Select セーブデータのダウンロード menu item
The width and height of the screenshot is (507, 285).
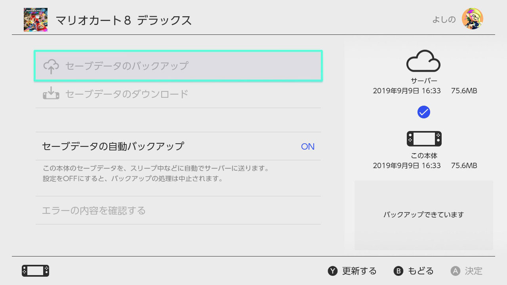(126, 94)
